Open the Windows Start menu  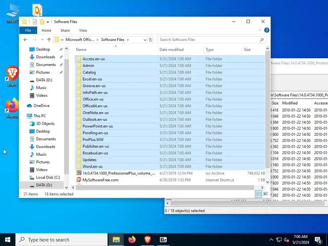8,240
